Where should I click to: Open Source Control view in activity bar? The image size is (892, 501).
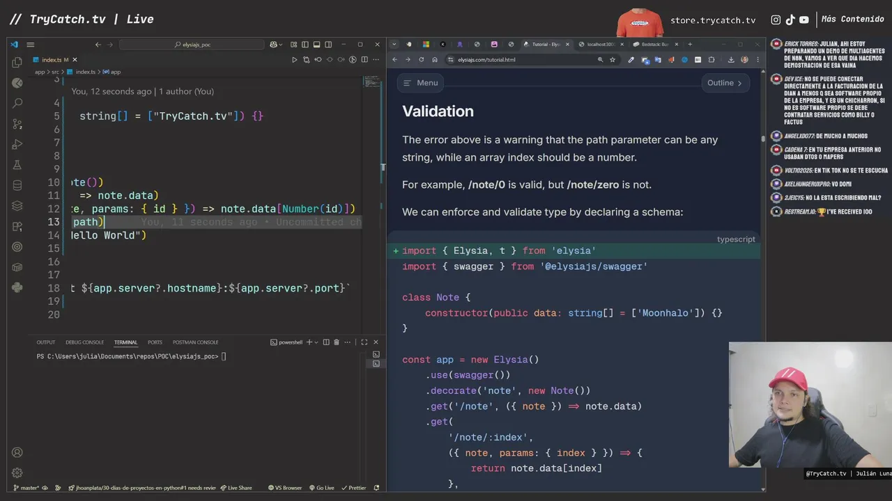click(x=17, y=124)
